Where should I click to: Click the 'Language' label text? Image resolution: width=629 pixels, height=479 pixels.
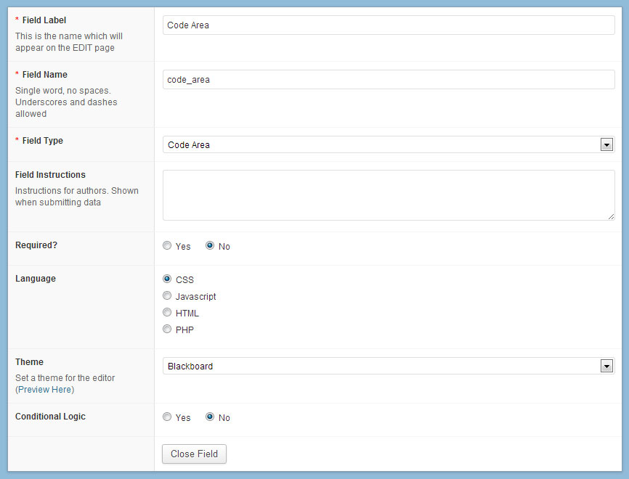pos(36,279)
